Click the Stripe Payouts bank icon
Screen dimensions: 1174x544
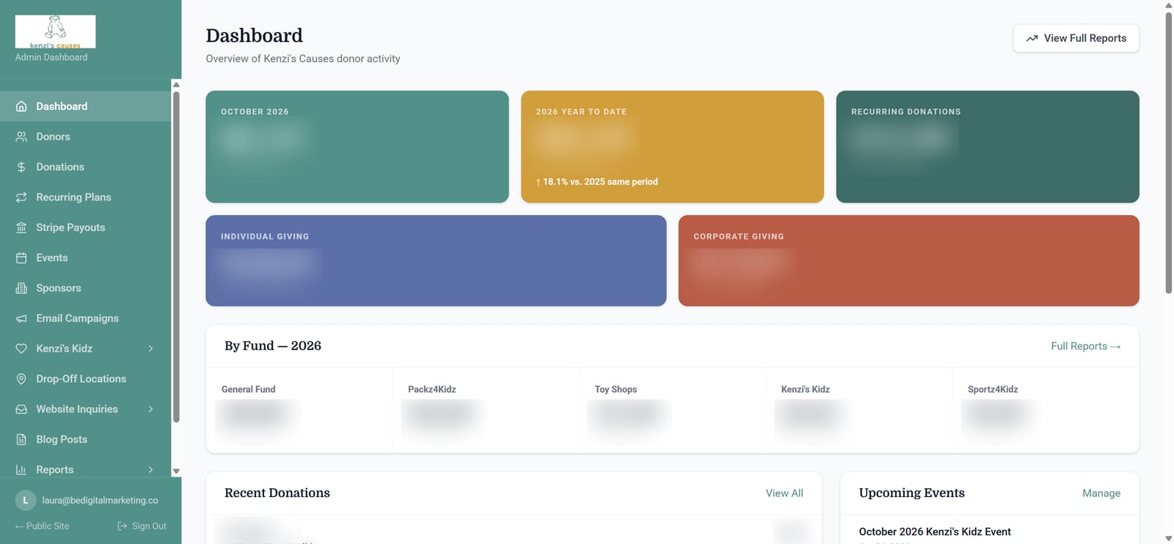[x=21, y=228]
